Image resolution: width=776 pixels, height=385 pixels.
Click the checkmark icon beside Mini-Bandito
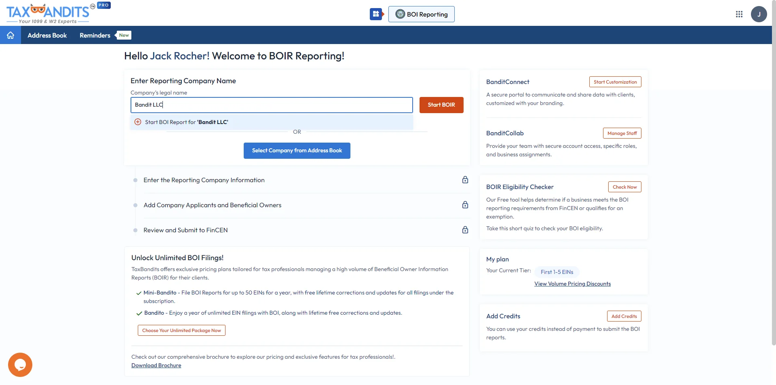pos(139,293)
